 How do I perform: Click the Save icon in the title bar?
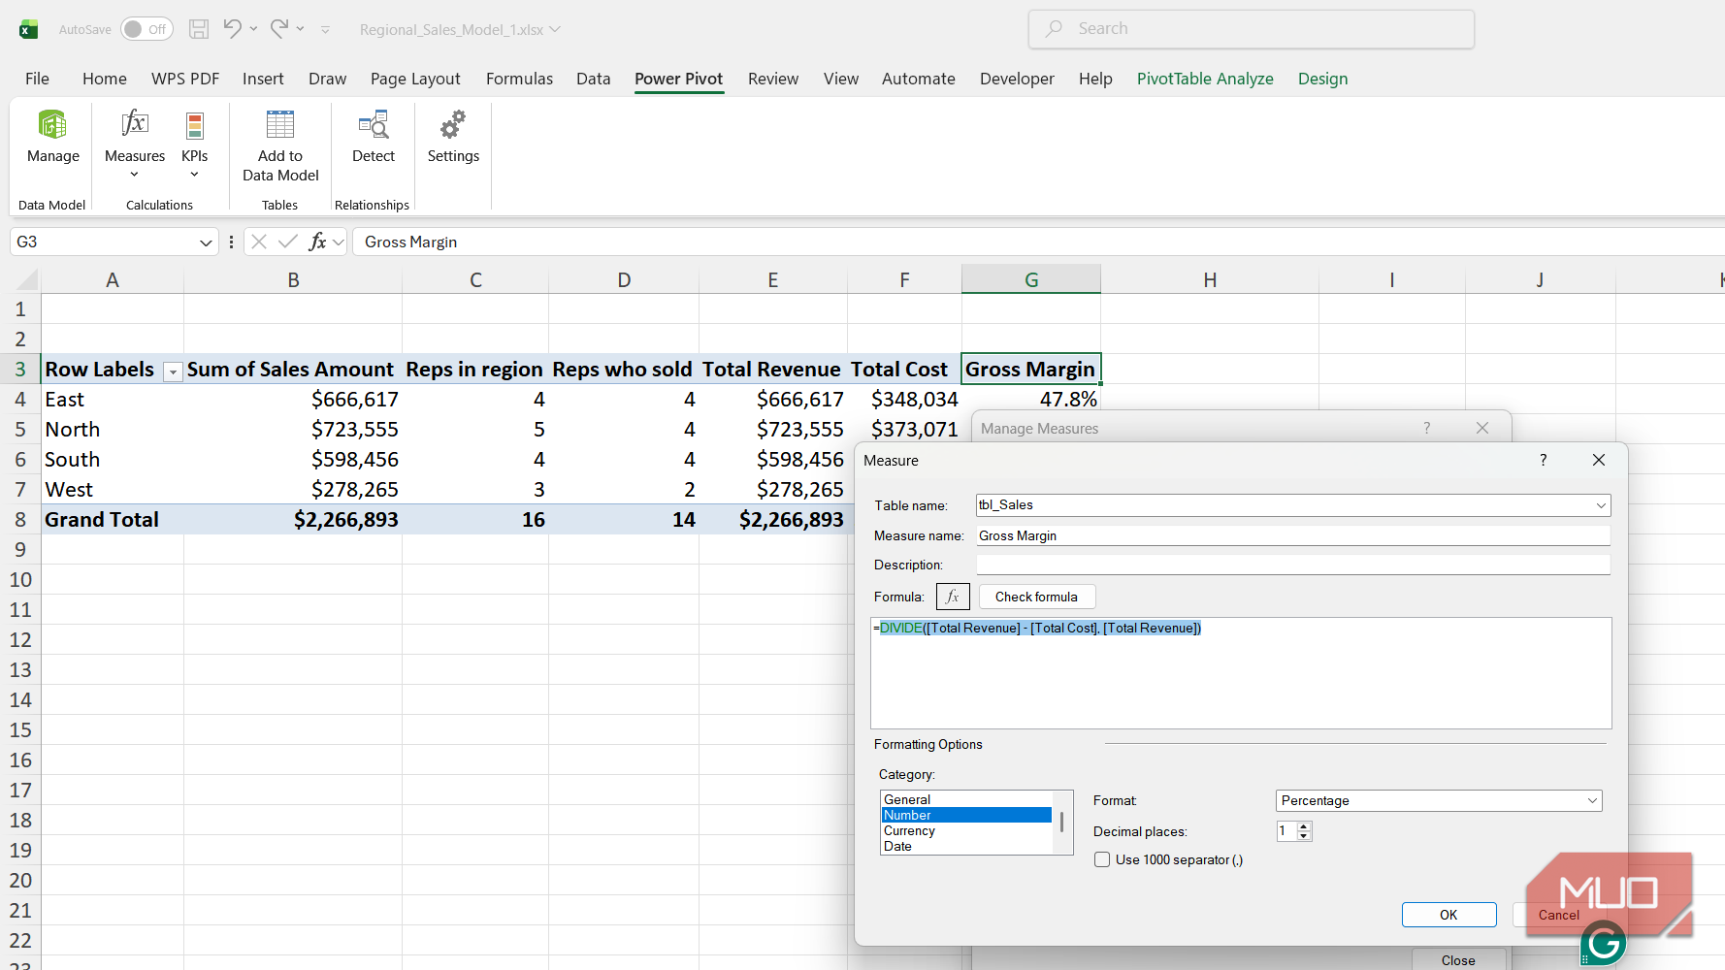point(199,29)
